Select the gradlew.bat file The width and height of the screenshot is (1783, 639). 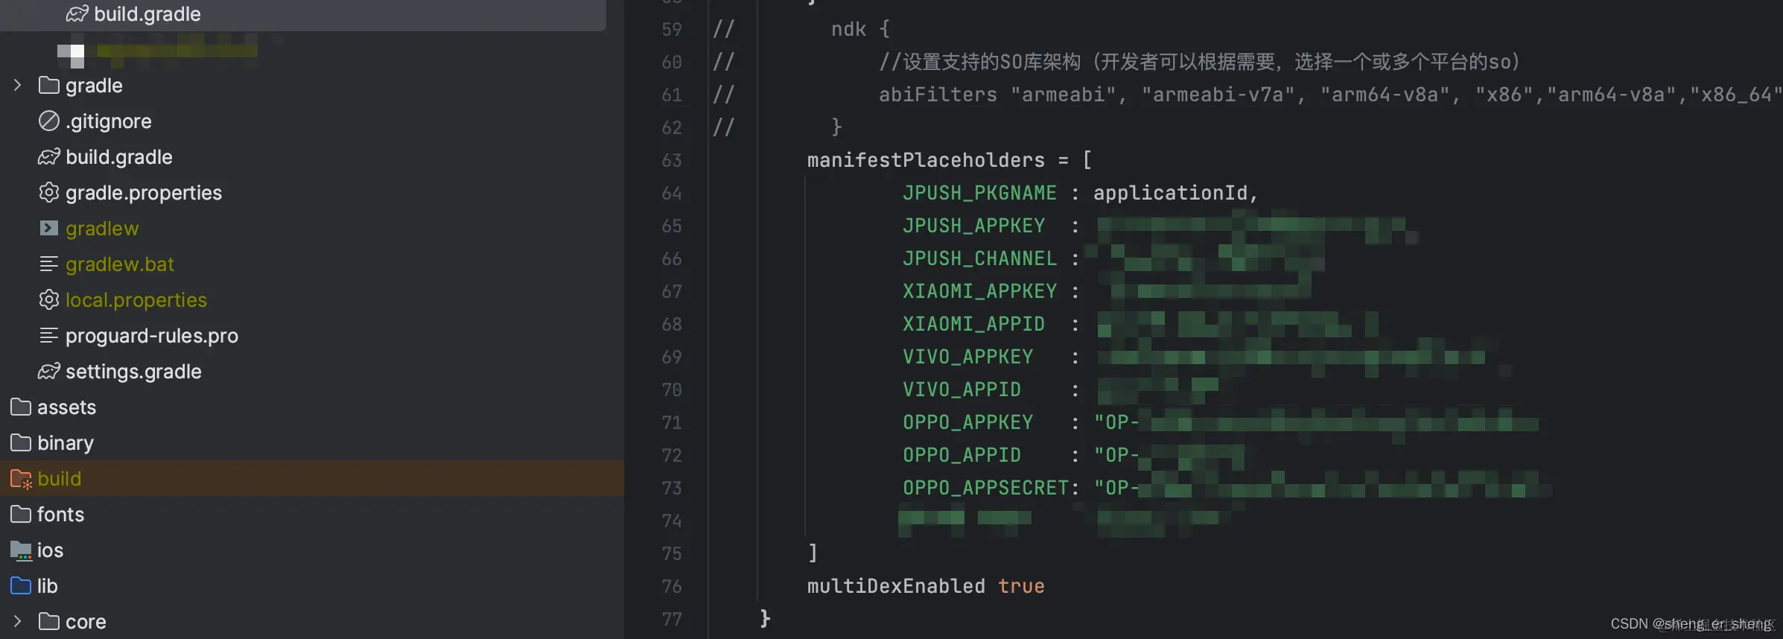click(x=120, y=264)
